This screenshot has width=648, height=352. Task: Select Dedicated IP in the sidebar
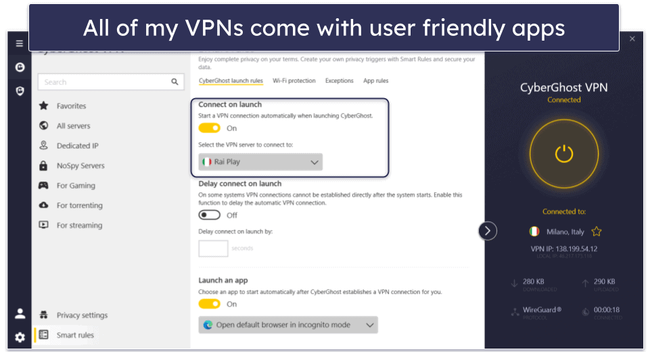tap(78, 146)
